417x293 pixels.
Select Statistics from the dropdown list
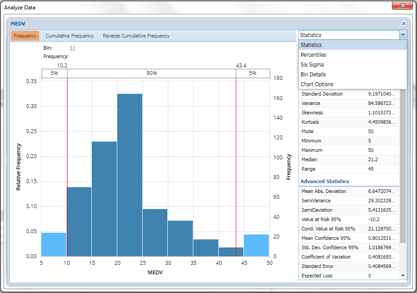311,45
